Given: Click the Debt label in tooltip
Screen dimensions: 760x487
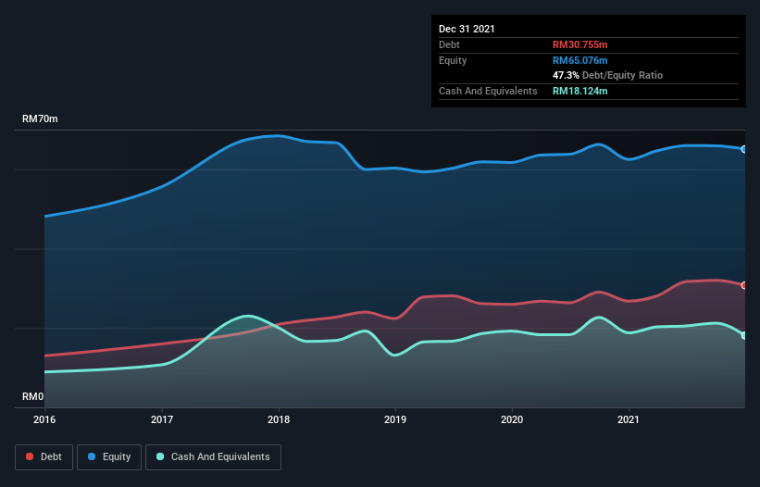Looking at the screenshot, I should click(449, 44).
